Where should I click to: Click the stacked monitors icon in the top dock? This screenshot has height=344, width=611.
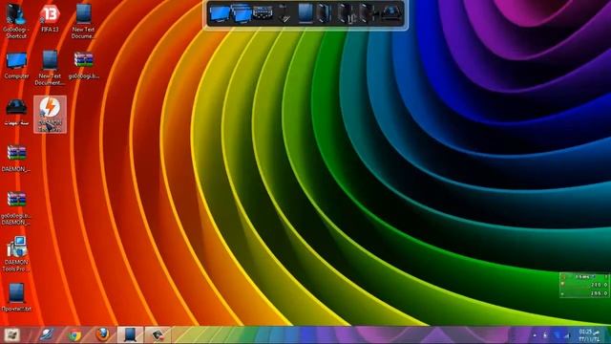(242, 14)
